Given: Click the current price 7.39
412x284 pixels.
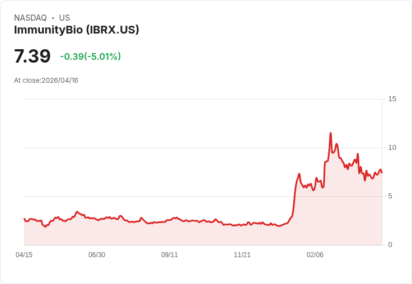Looking at the screenshot, I should point(32,56).
